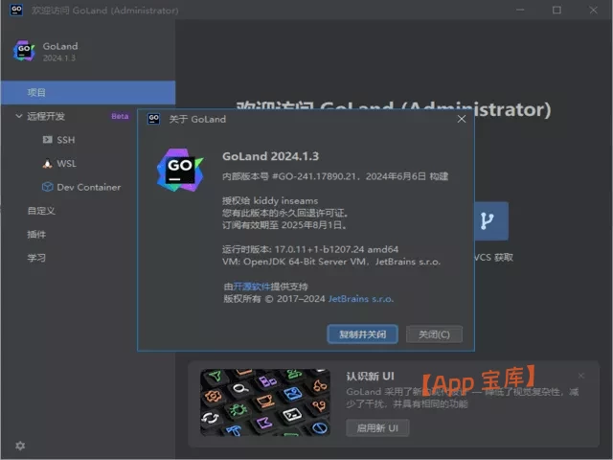The image size is (613, 460).
Task: Click the new UI keyboard thumbnail image
Action: point(265,402)
